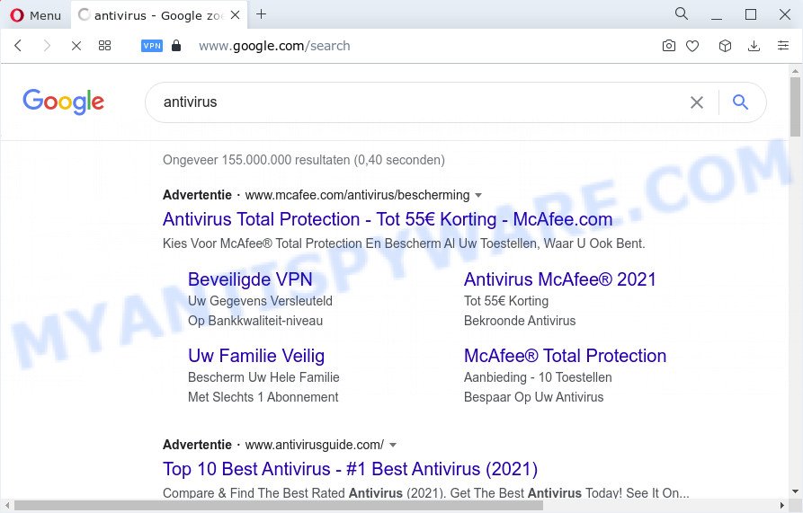The image size is (803, 513).
Task: Open the downloads icon
Action: pos(754,46)
